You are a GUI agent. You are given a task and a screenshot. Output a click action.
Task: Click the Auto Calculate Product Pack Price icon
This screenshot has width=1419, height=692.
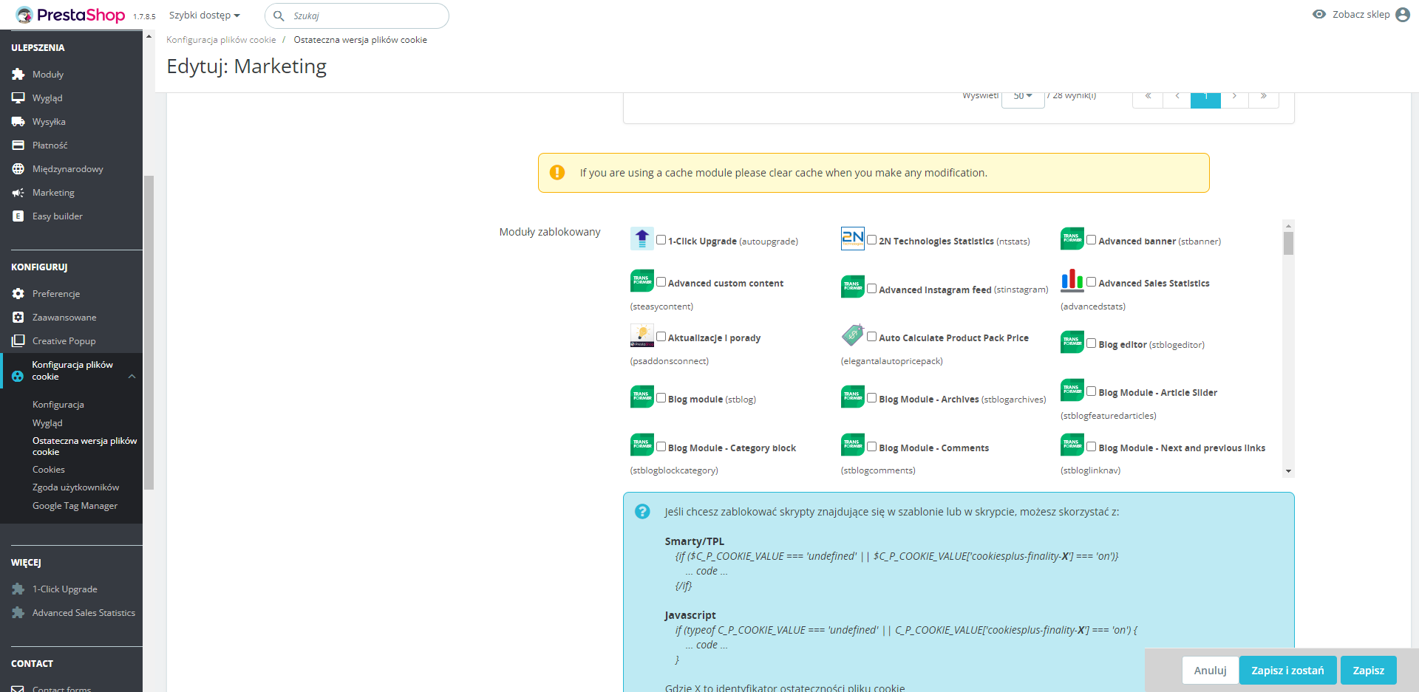pyautogui.click(x=853, y=335)
